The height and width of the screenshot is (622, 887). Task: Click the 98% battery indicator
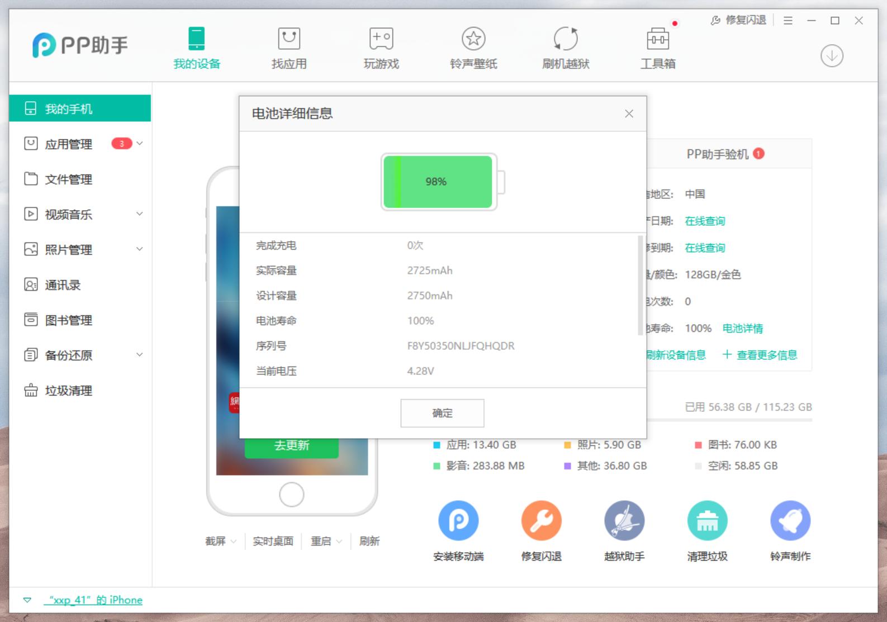pyautogui.click(x=443, y=182)
